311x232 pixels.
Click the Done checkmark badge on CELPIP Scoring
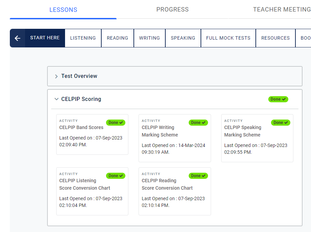[278, 99]
